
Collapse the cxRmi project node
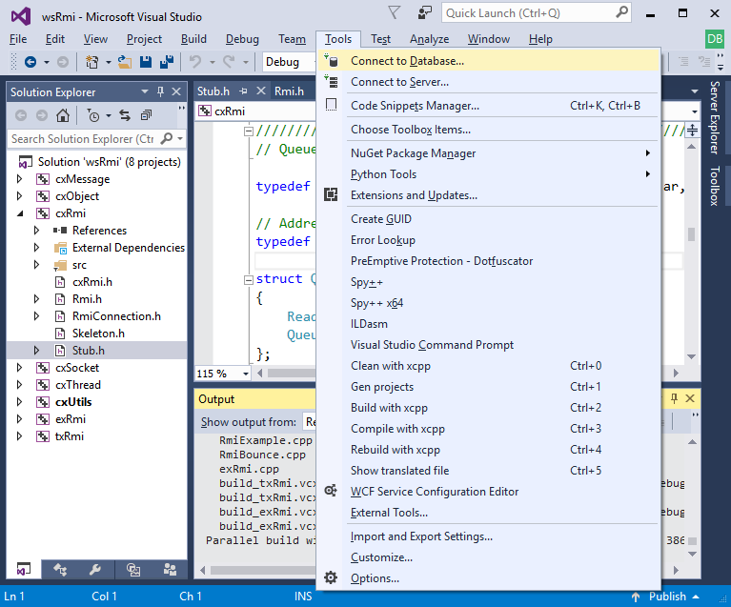[20, 213]
